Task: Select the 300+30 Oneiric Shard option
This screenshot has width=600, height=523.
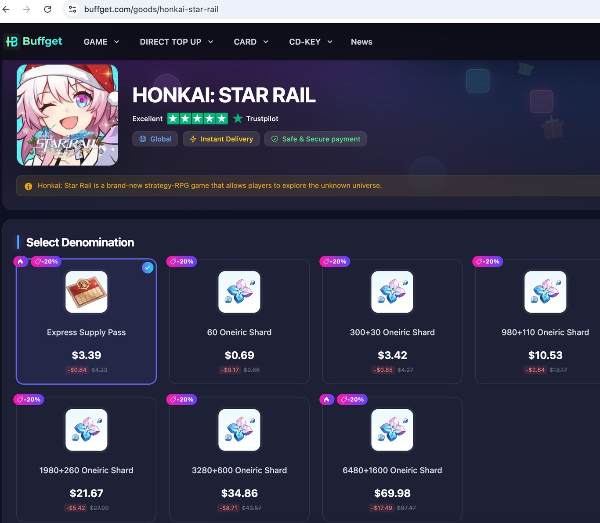Action: [392, 321]
